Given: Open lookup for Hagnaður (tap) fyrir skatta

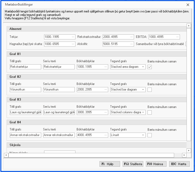Looking at the screenshot, I should tap(73, 44).
